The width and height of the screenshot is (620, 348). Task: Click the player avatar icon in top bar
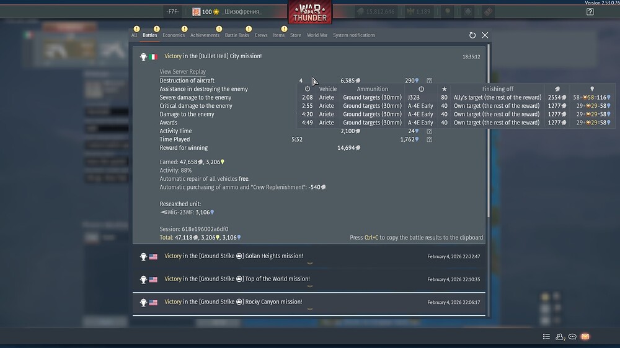pos(196,12)
